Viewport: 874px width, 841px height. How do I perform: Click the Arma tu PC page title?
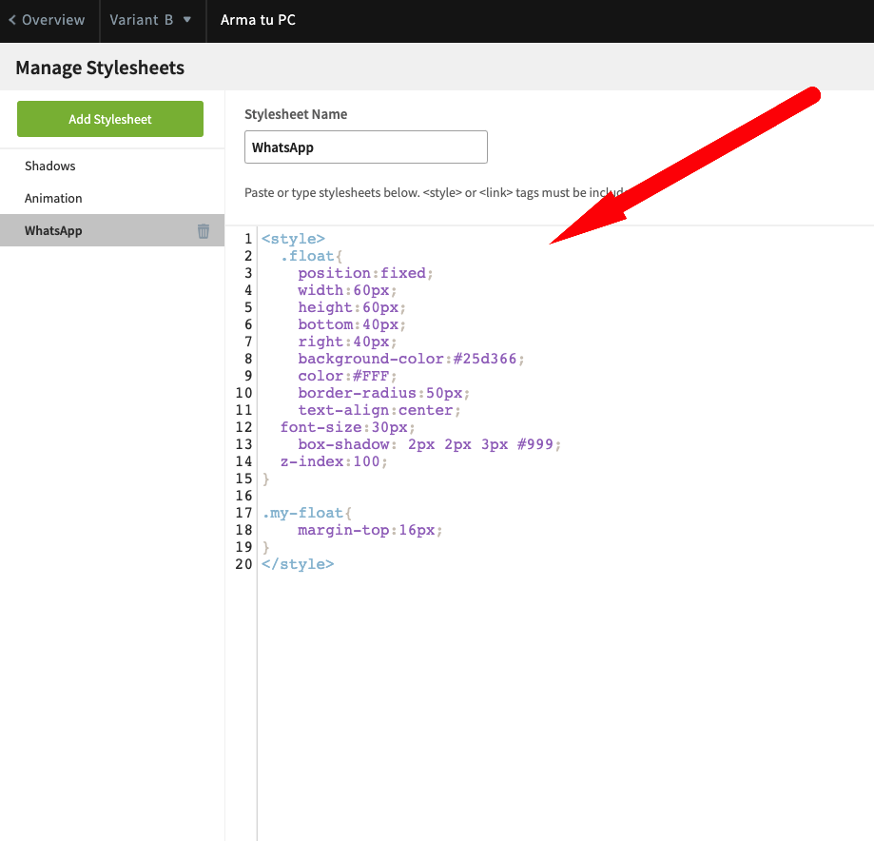[258, 20]
